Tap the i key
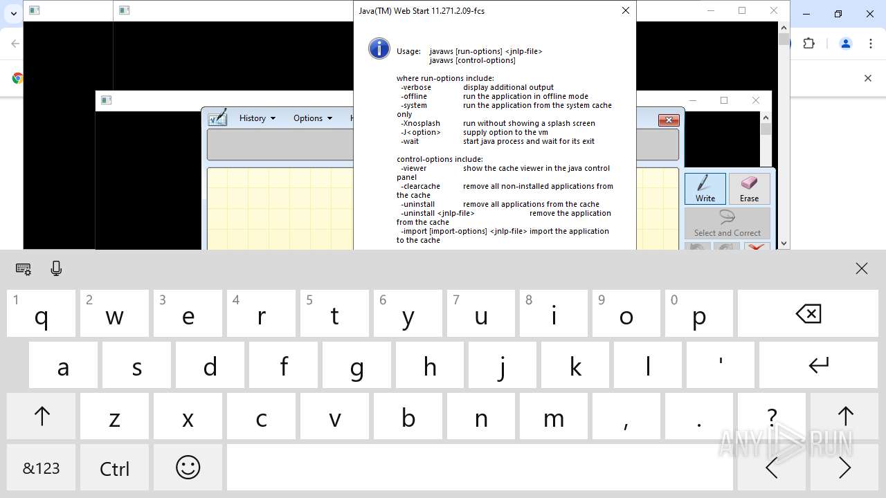This screenshot has height=498, width=886. point(554,313)
